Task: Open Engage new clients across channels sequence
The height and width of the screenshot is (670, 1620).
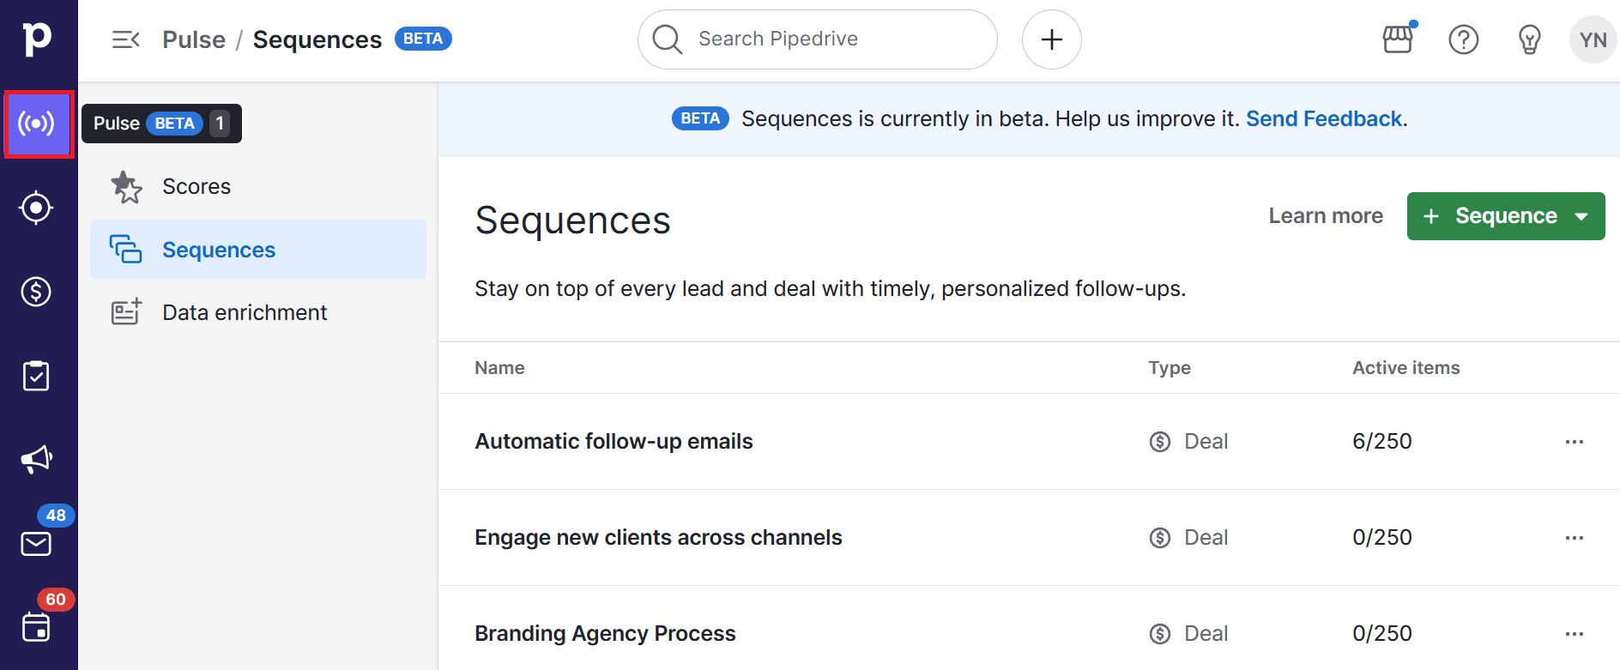Action: click(x=658, y=537)
